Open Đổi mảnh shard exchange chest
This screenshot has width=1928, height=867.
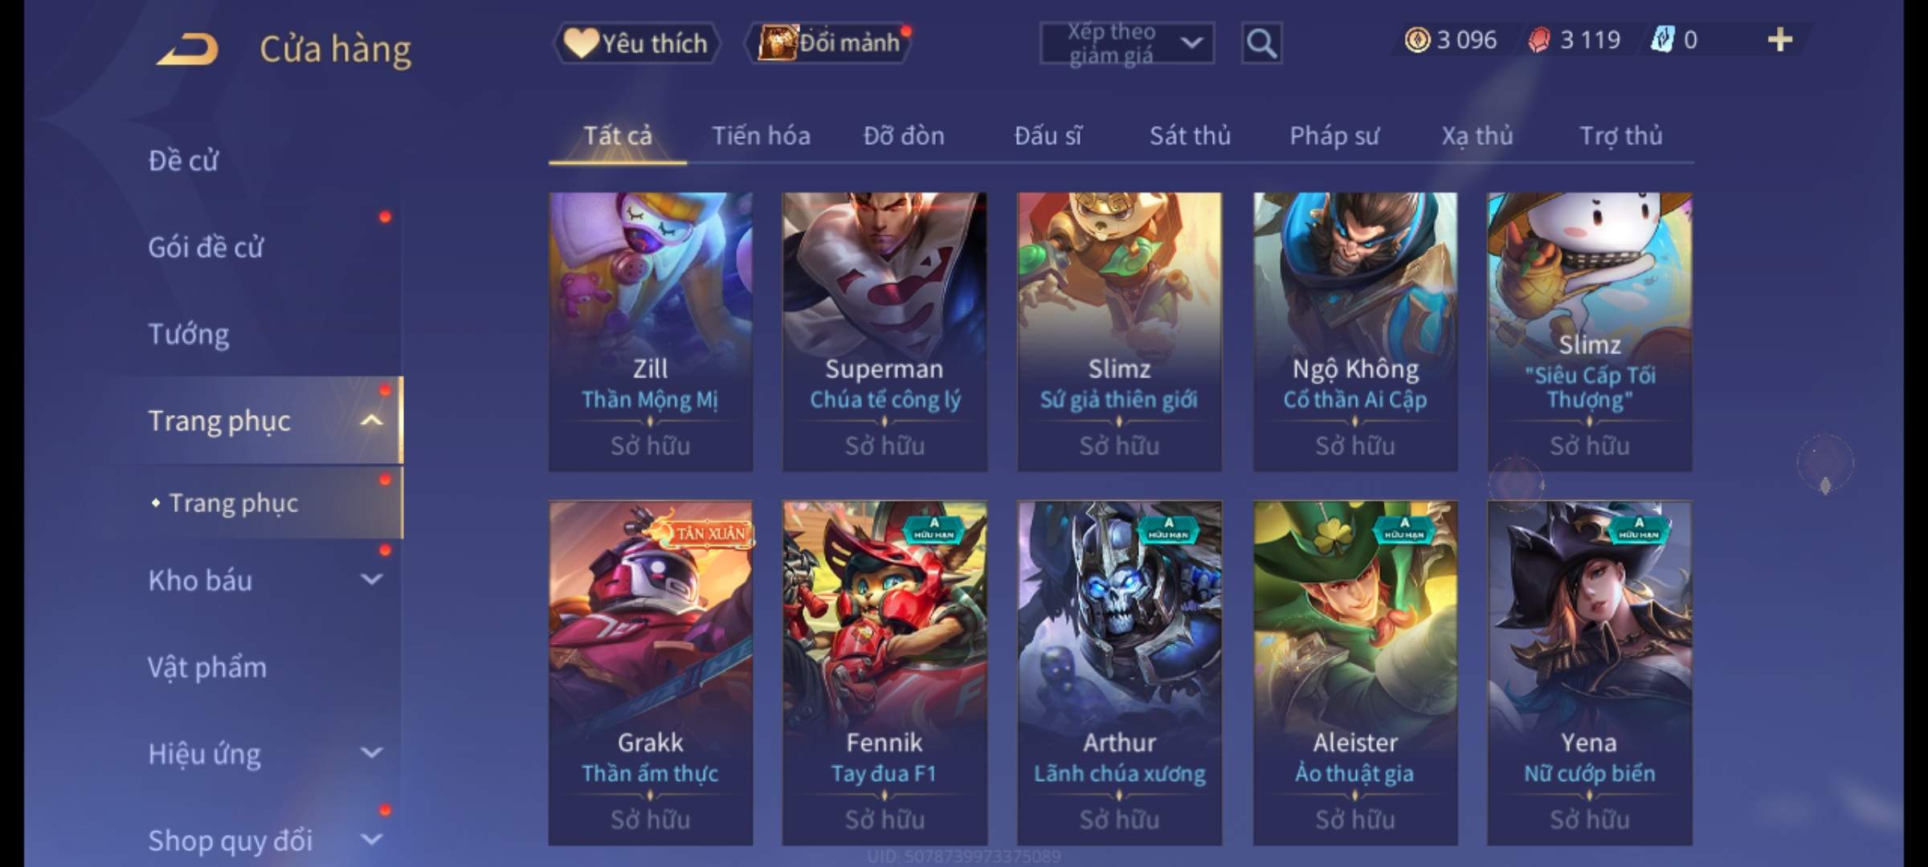click(828, 43)
